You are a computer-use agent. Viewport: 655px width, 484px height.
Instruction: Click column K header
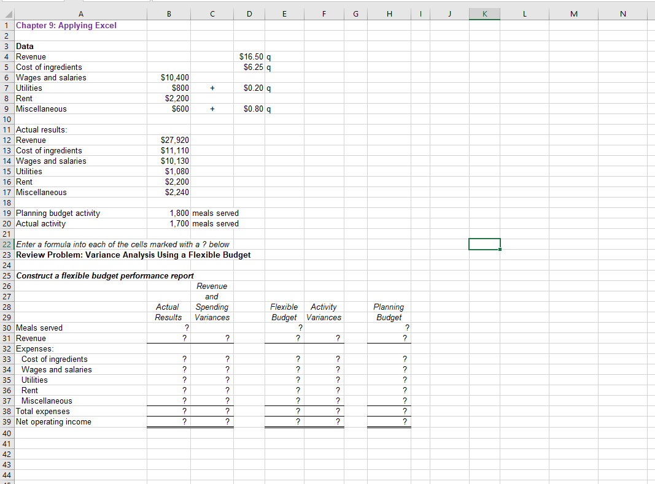pos(484,13)
